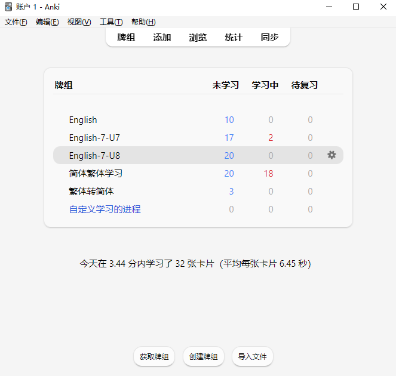396x376 pixels.
Task: Open the 编辑(E) menu
Action: pyautogui.click(x=47, y=22)
